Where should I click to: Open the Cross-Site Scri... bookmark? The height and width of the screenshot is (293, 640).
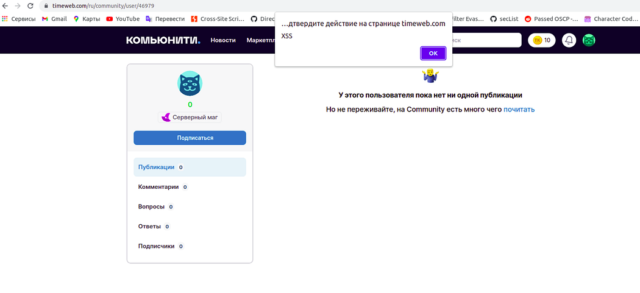pos(218,19)
